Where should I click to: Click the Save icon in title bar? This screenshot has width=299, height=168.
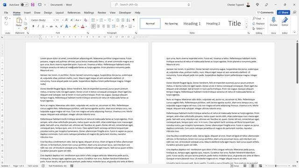coord(33,5)
